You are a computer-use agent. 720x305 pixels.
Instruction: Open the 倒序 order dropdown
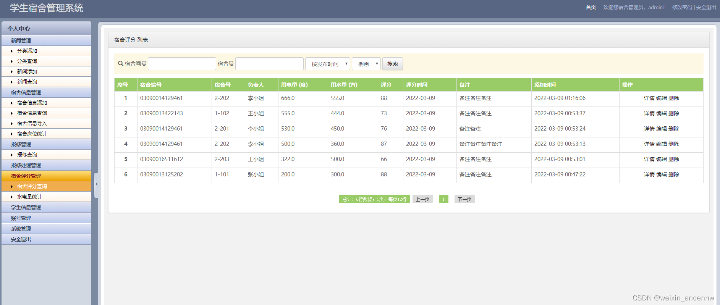[366, 64]
